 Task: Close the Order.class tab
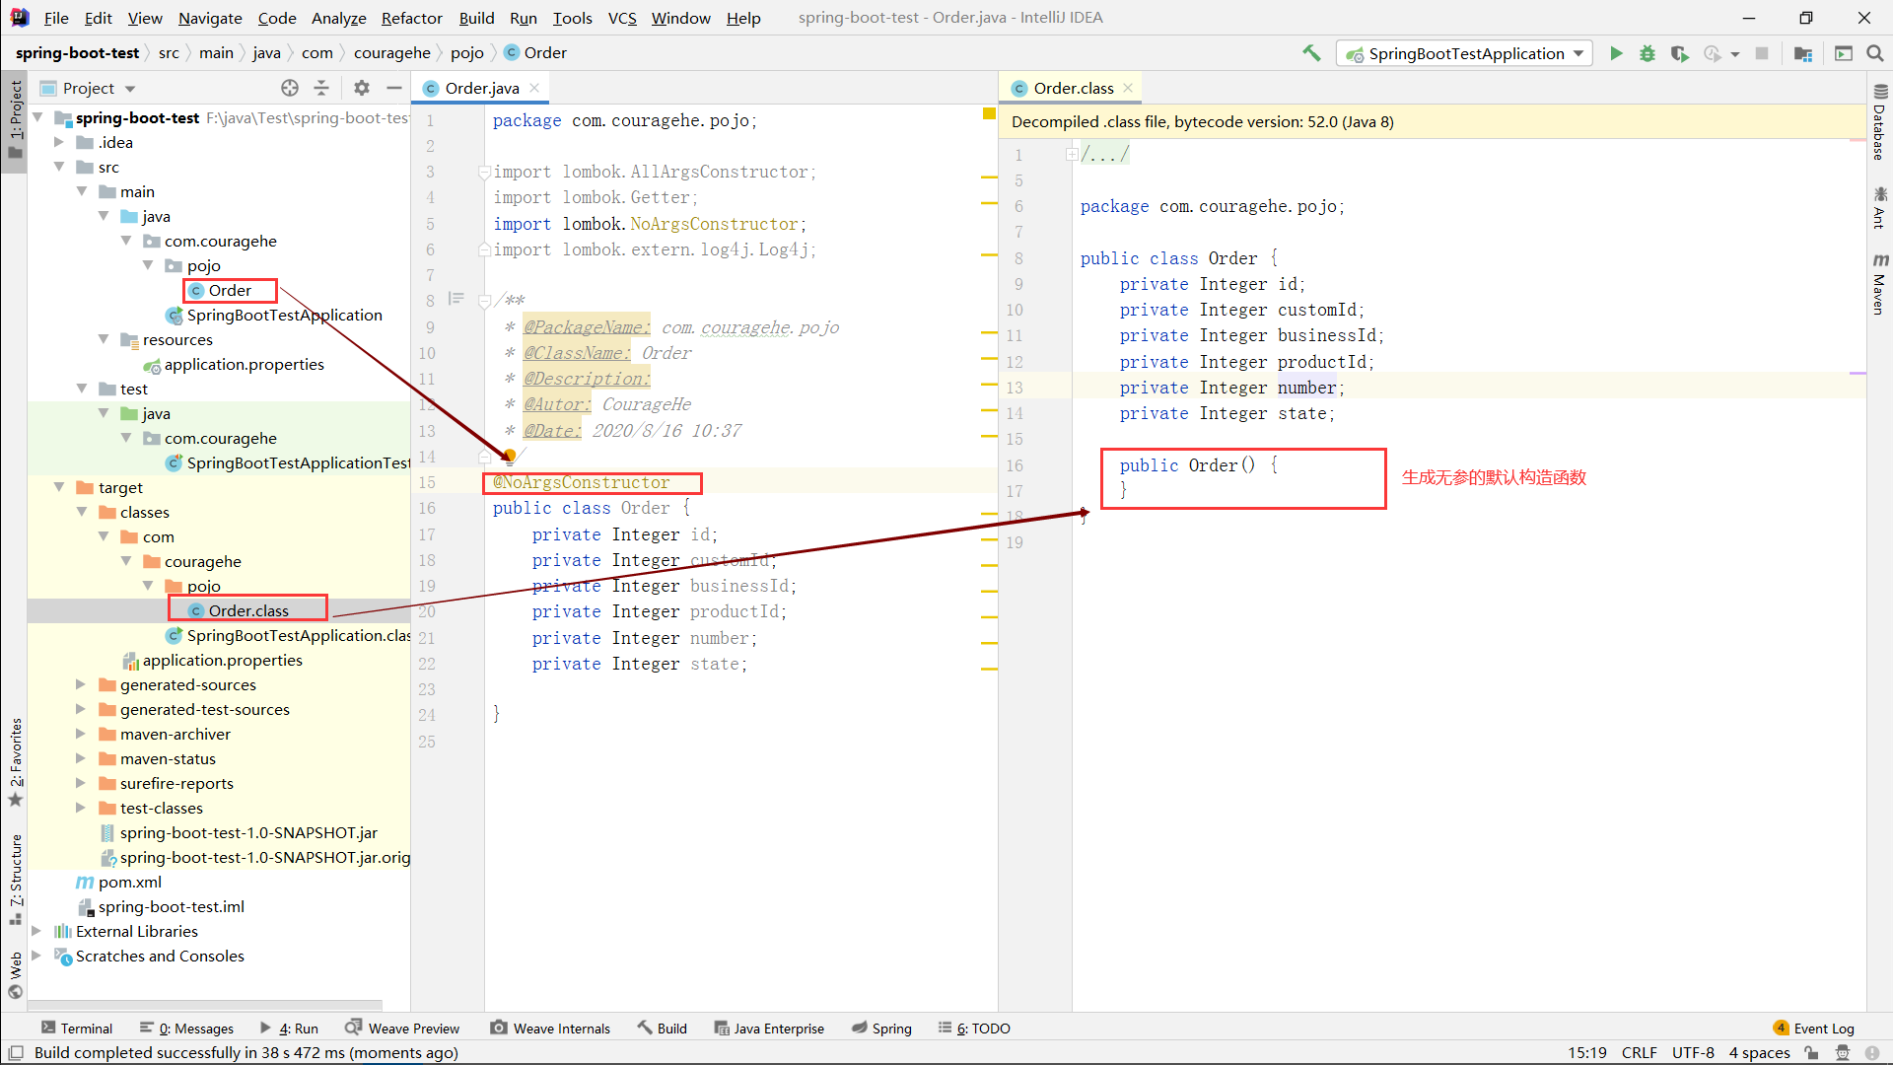pyautogui.click(x=1128, y=88)
